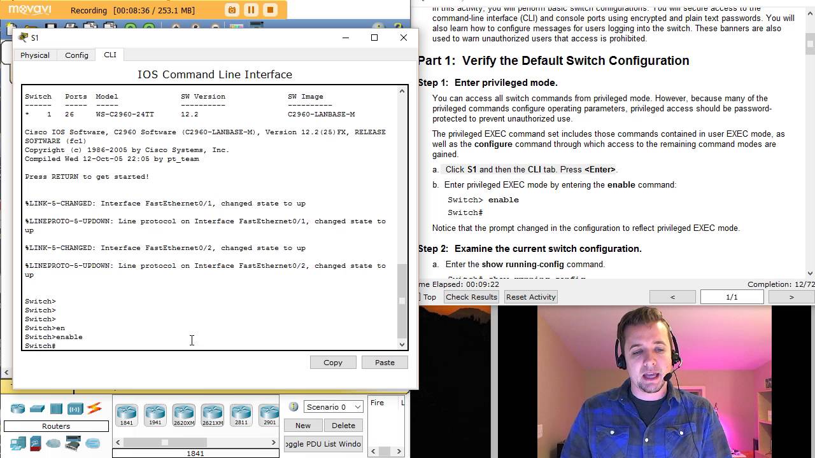
Task: Take a Movavi recording screenshot with the camera icon
Action: point(232,10)
